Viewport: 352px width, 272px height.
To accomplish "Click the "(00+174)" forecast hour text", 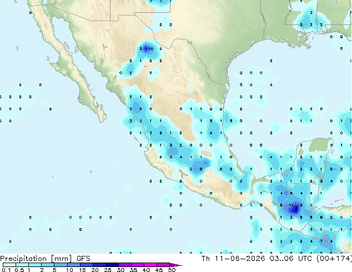I will click(334, 259).
